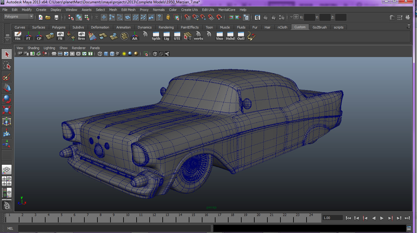Click the shelf His button
This screenshot has width=417, height=233.
pos(18,36)
